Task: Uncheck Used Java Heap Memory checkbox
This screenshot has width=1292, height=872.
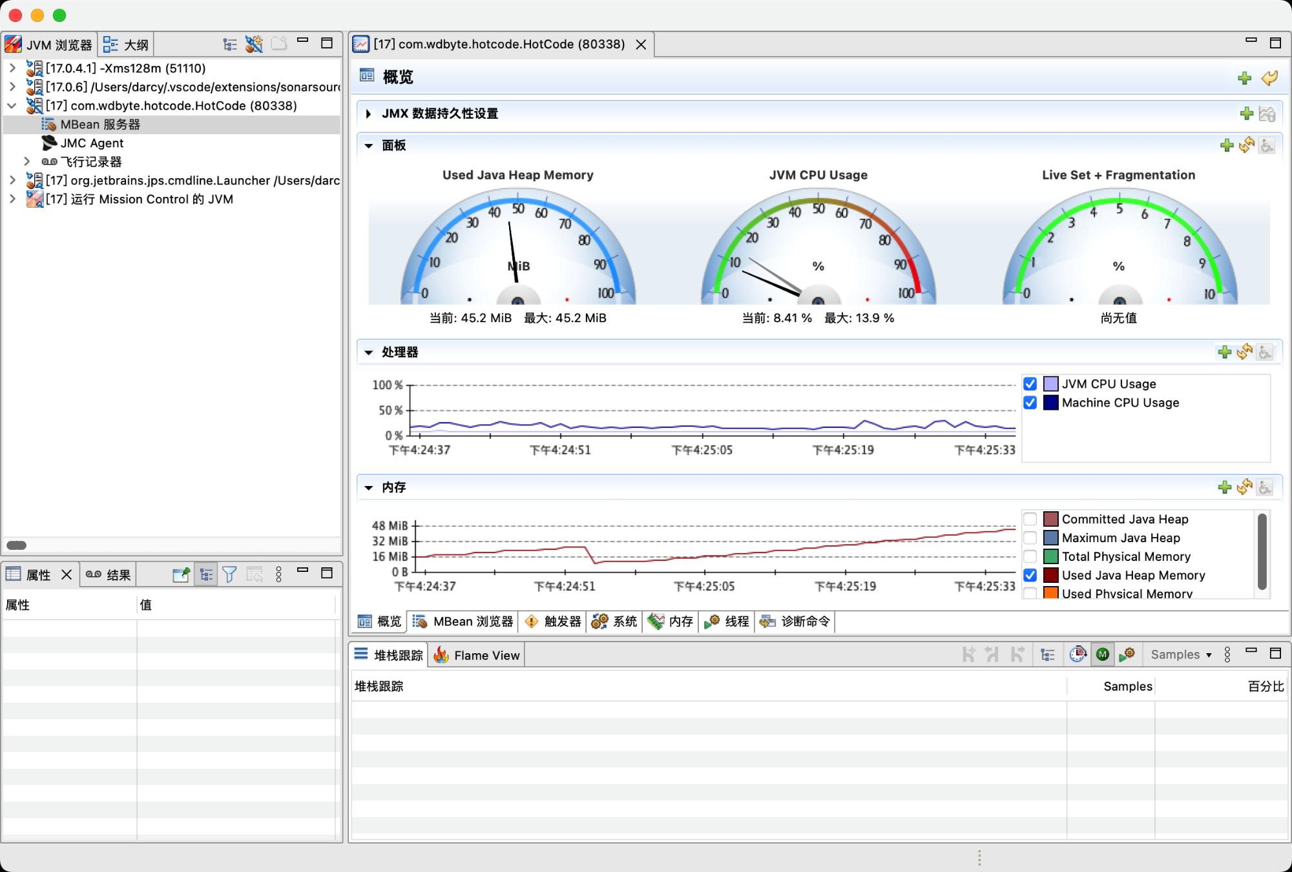Action: 1030,575
